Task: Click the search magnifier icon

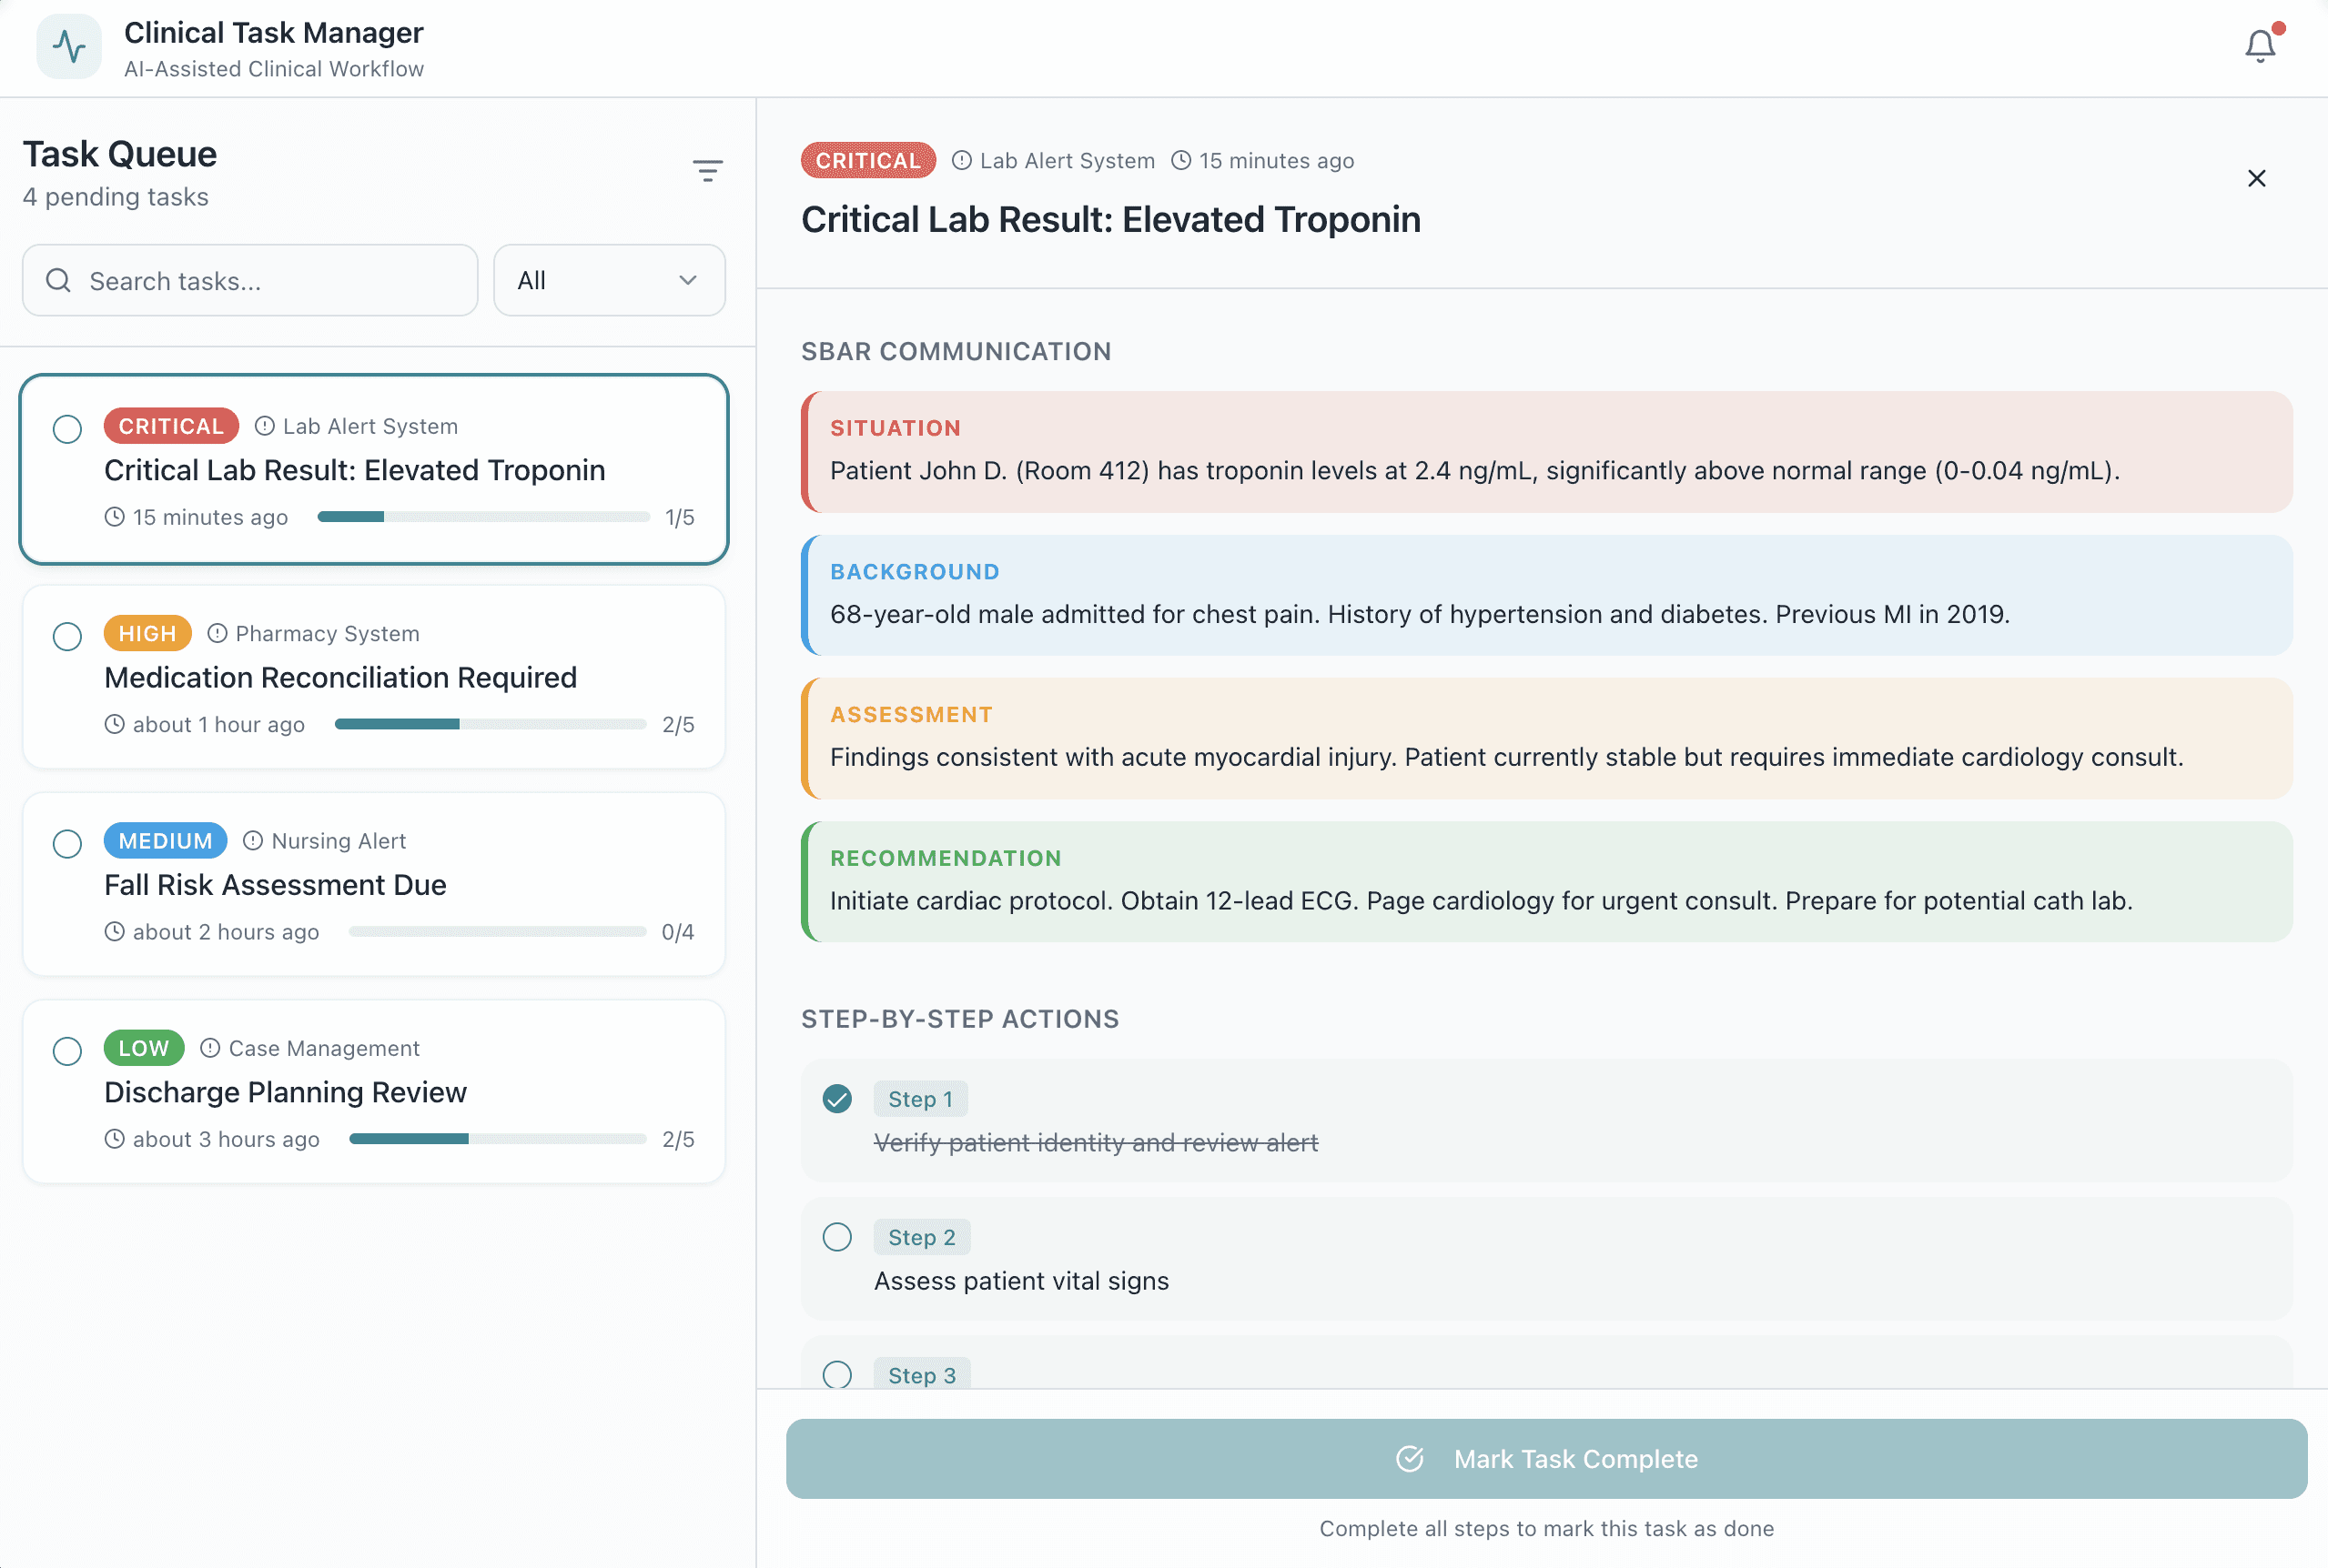Action: point(59,281)
